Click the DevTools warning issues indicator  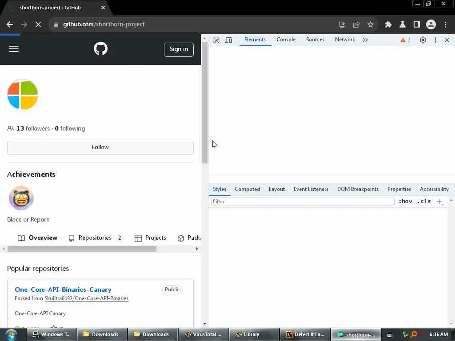pyautogui.click(x=405, y=40)
